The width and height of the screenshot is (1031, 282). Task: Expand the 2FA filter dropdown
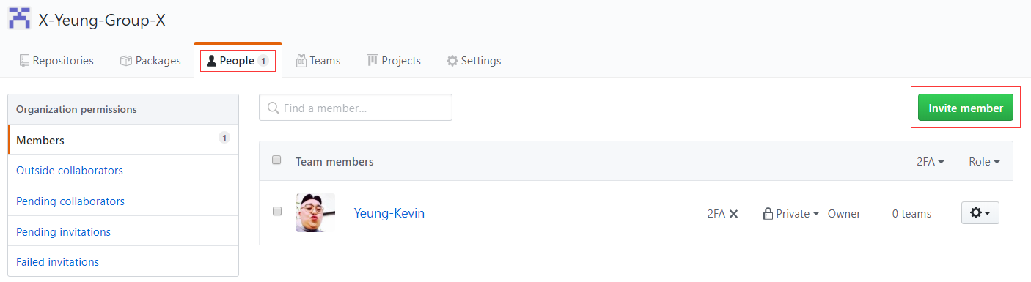coord(930,162)
